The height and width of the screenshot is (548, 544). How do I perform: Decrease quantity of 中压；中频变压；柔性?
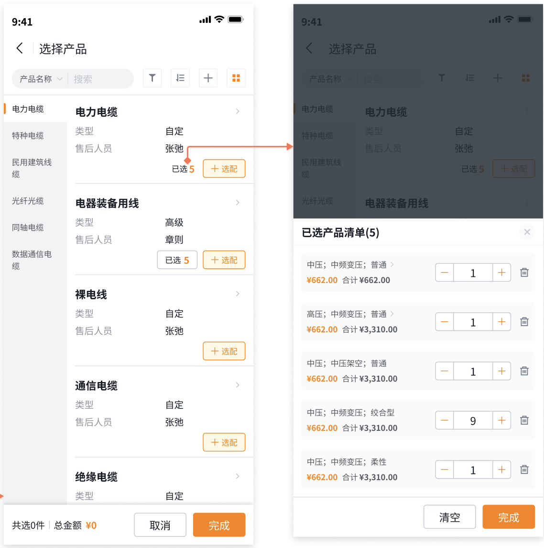(x=445, y=470)
